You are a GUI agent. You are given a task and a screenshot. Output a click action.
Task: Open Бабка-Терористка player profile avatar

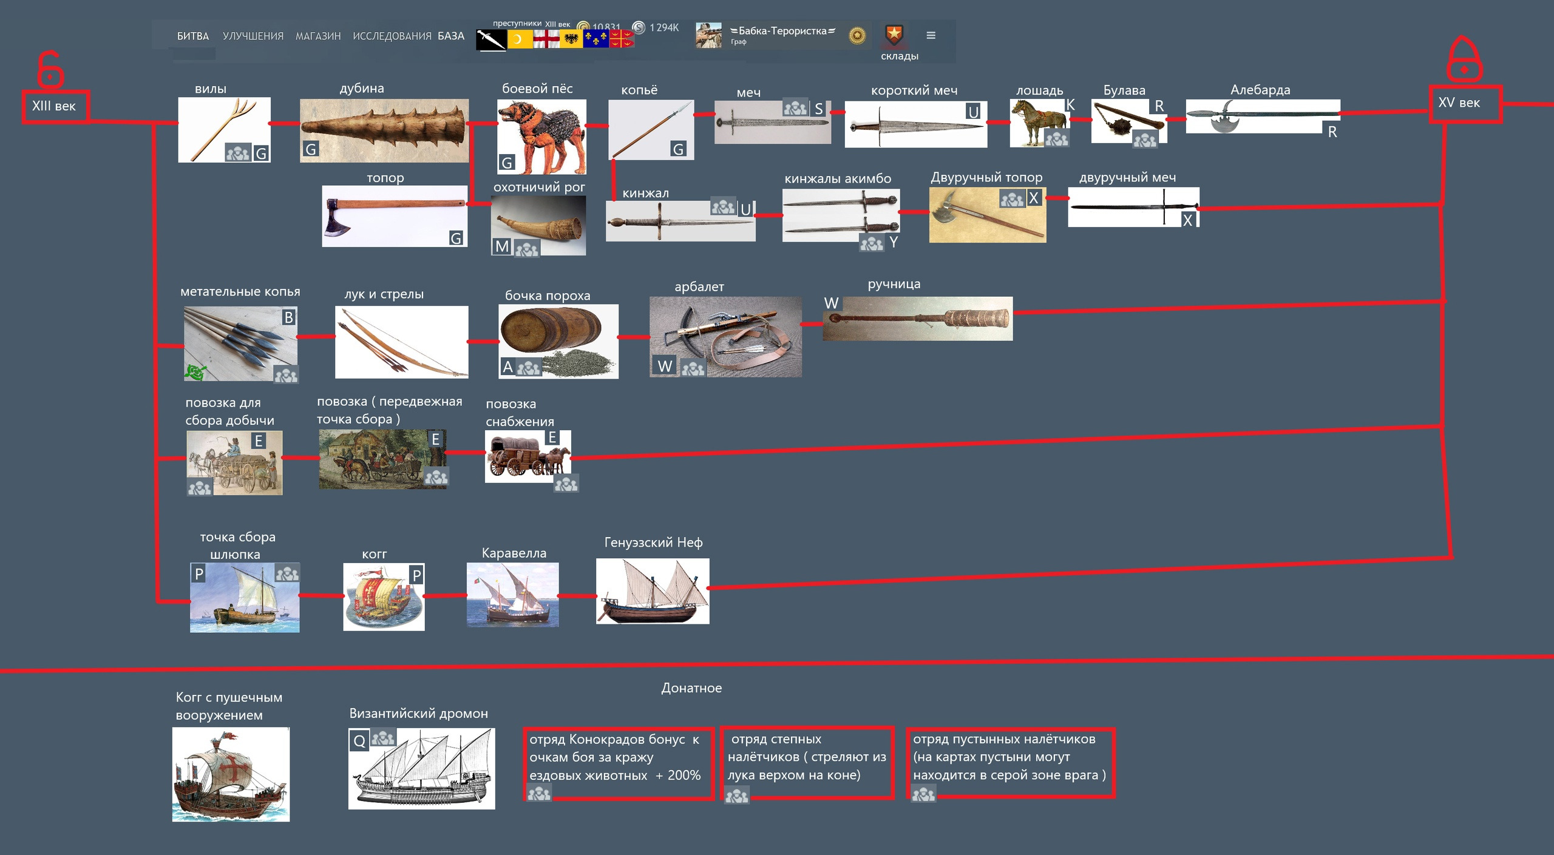pyautogui.click(x=708, y=35)
